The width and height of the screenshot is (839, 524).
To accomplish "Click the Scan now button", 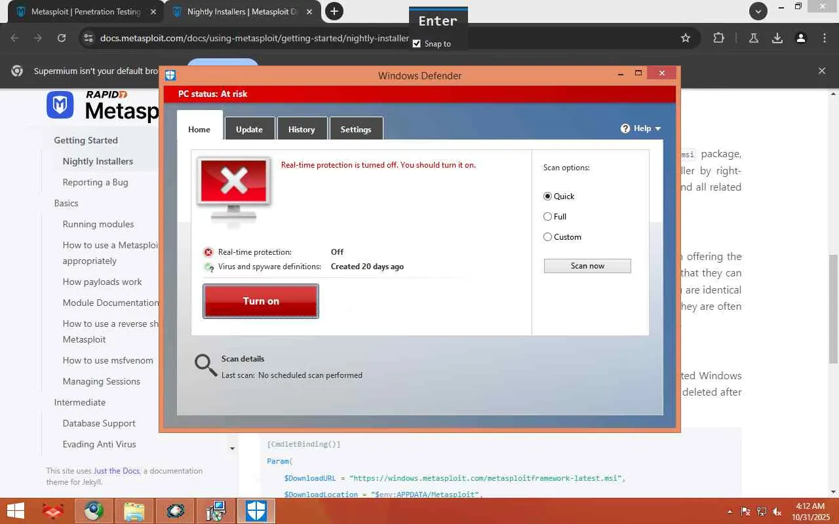I will coord(587,266).
